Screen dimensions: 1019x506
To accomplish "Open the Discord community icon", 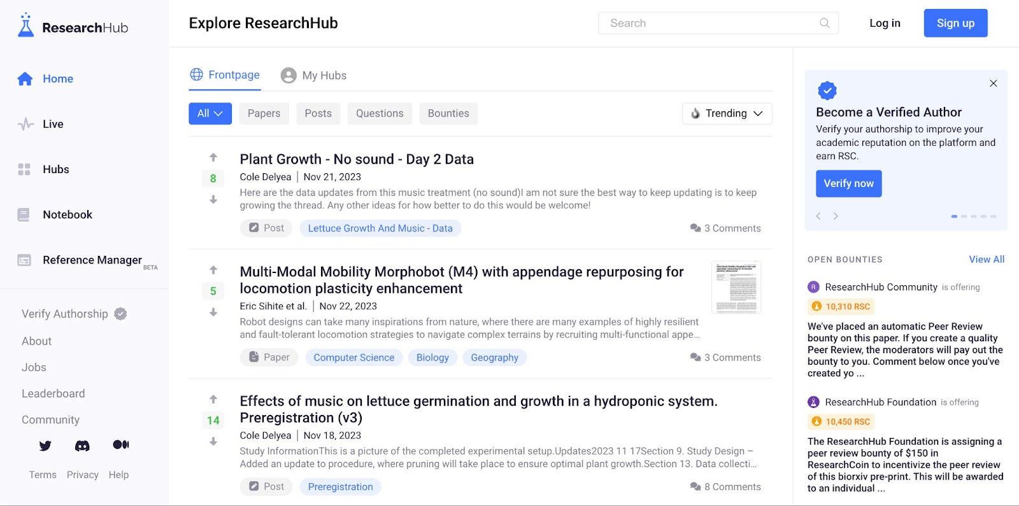I will point(82,446).
